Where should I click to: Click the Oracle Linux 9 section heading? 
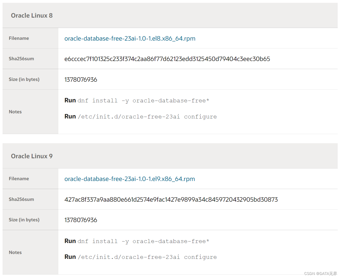pyautogui.click(x=32, y=156)
